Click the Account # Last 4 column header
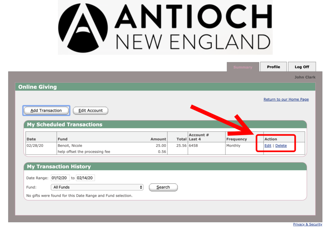The image size is (324, 241). (199, 137)
